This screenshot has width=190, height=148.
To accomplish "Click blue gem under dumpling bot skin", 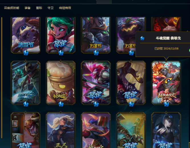I will tap(61, 104).
